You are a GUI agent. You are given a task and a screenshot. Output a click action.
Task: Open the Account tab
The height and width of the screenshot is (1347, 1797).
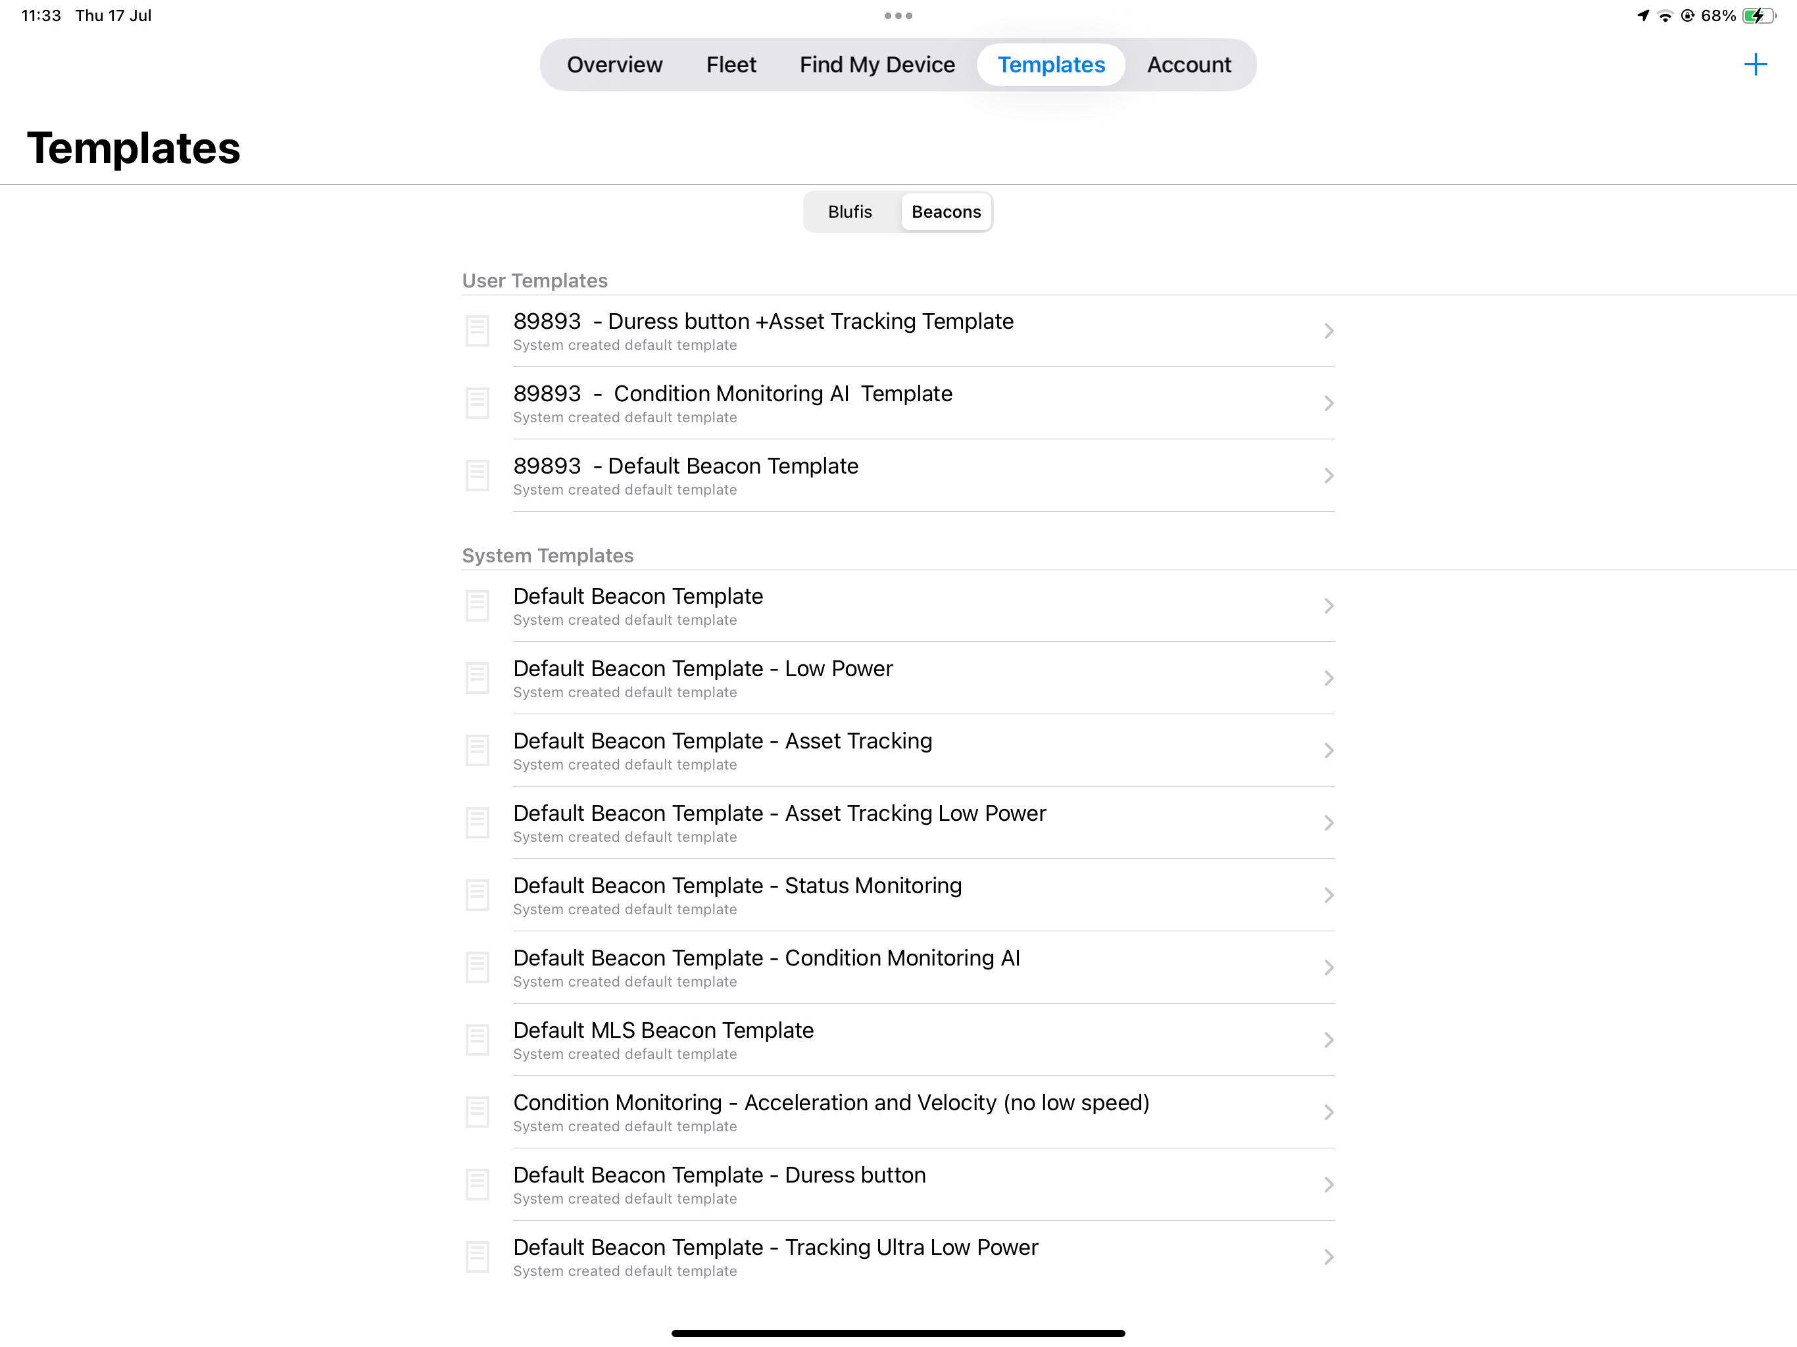(x=1189, y=64)
